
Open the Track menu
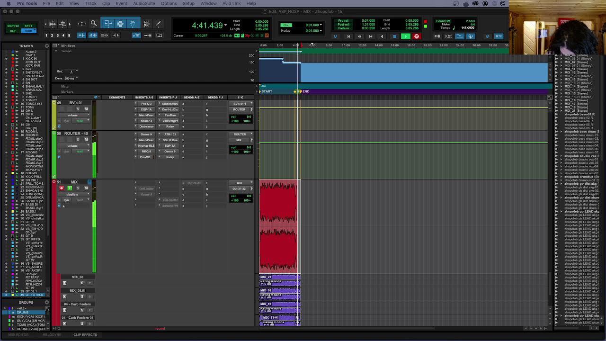pyautogui.click(x=90, y=3)
